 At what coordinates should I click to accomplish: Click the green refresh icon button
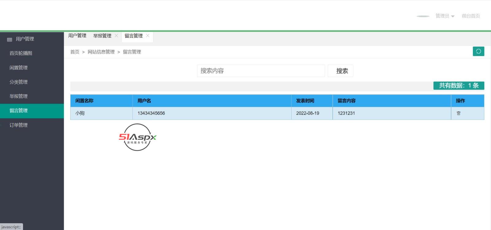pyautogui.click(x=478, y=51)
